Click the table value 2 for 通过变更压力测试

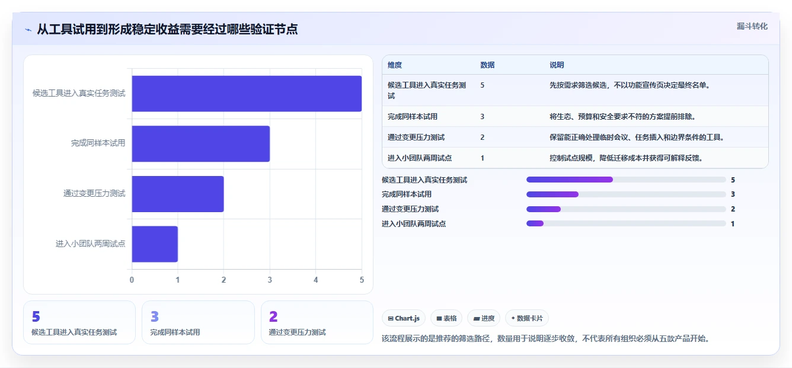point(483,137)
